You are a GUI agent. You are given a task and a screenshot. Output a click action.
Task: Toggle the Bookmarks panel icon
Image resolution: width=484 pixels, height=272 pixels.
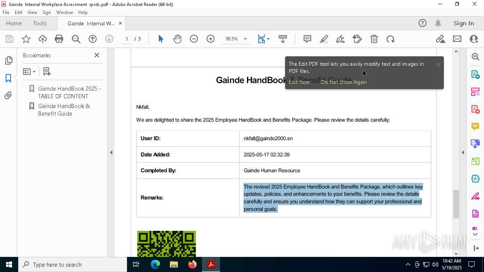8,78
